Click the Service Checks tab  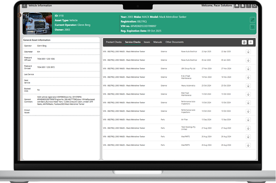132,42
